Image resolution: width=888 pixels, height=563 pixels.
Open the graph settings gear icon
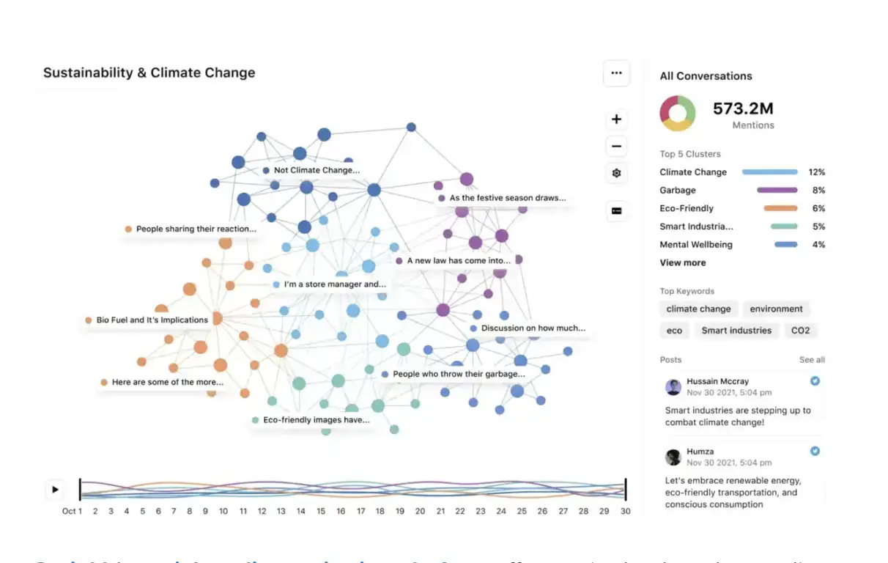[616, 174]
